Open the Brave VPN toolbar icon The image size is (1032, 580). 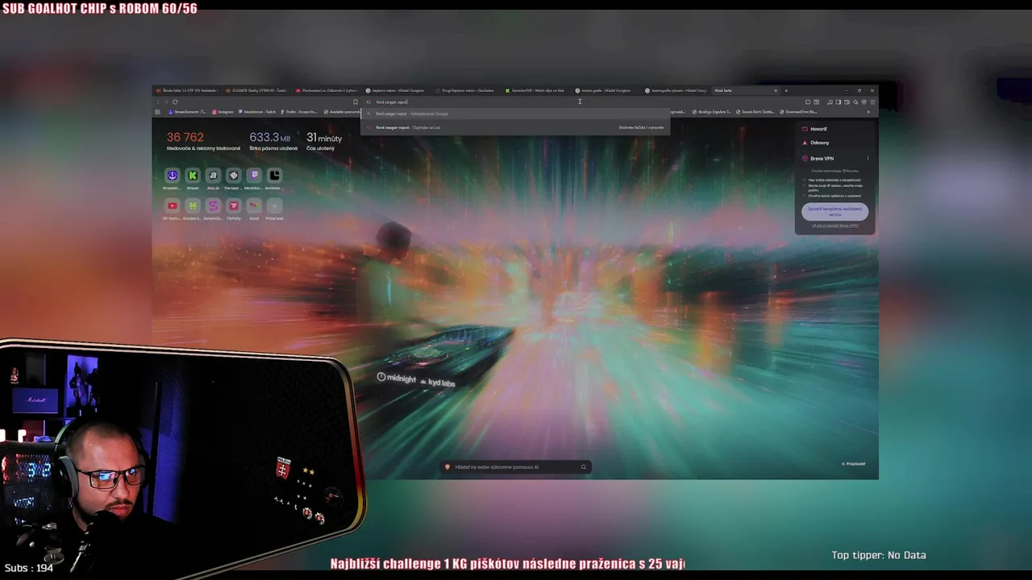tap(864, 102)
